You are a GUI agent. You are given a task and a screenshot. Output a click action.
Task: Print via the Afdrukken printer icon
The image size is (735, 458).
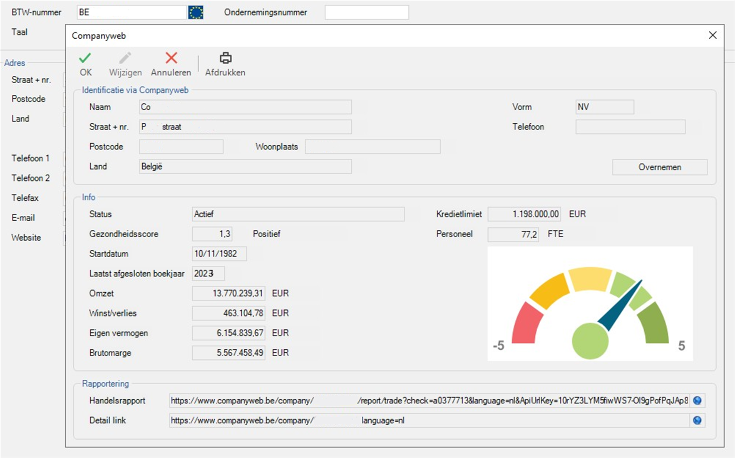tap(225, 58)
